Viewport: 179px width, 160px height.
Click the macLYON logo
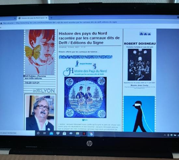[x=44, y=91]
